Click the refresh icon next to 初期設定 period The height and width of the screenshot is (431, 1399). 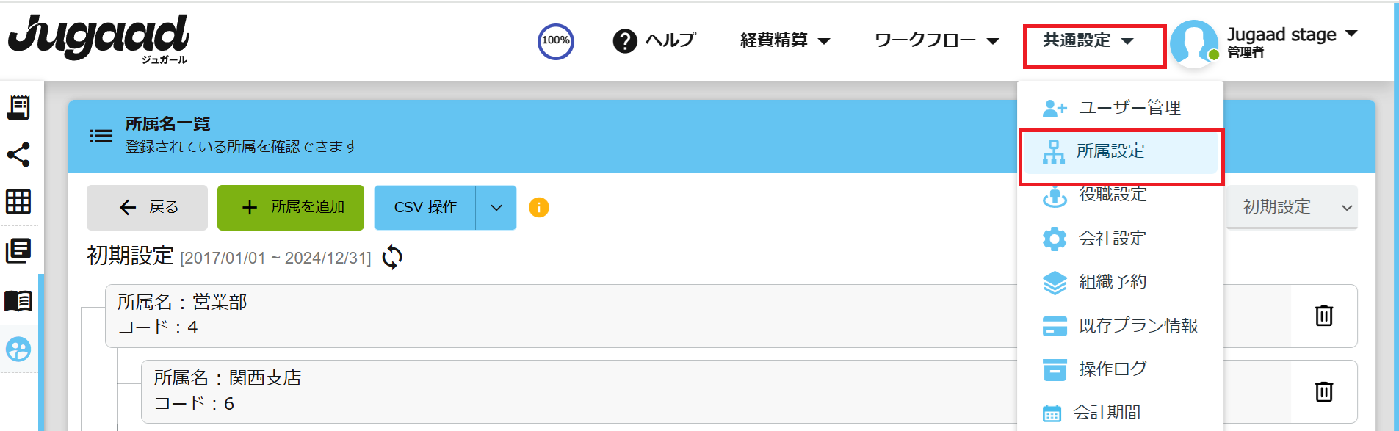coord(392,257)
